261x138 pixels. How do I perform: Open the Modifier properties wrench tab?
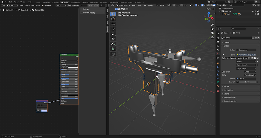click(218, 67)
